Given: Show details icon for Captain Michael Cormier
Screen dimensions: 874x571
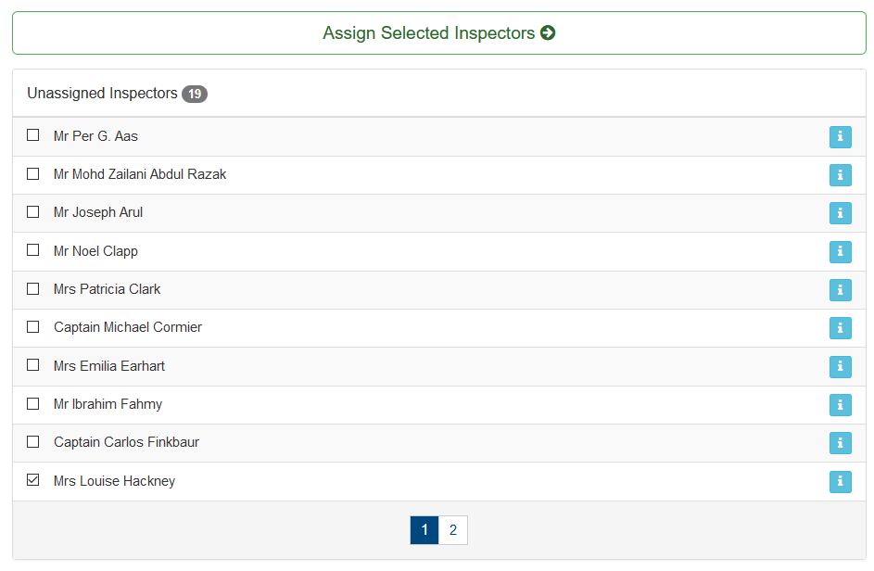Looking at the screenshot, I should click(x=840, y=328).
